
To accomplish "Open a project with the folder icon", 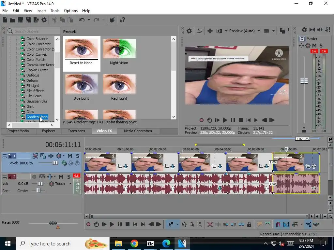I will (13, 20).
